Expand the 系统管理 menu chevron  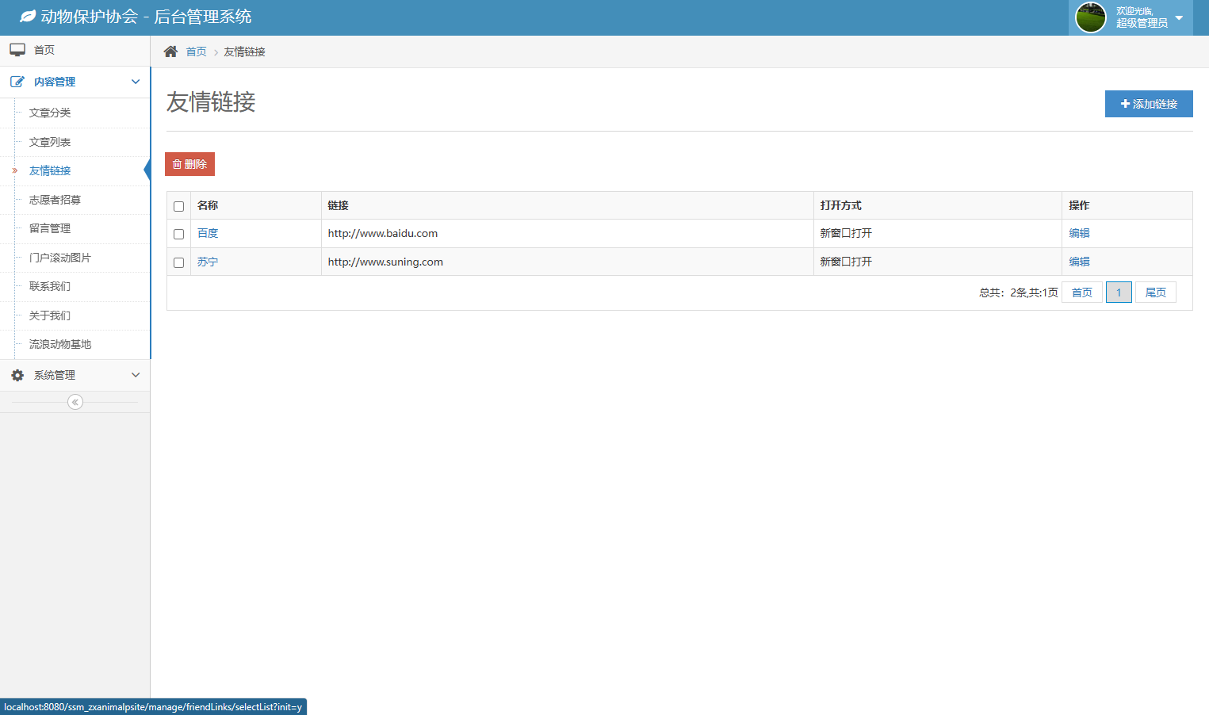(x=136, y=375)
